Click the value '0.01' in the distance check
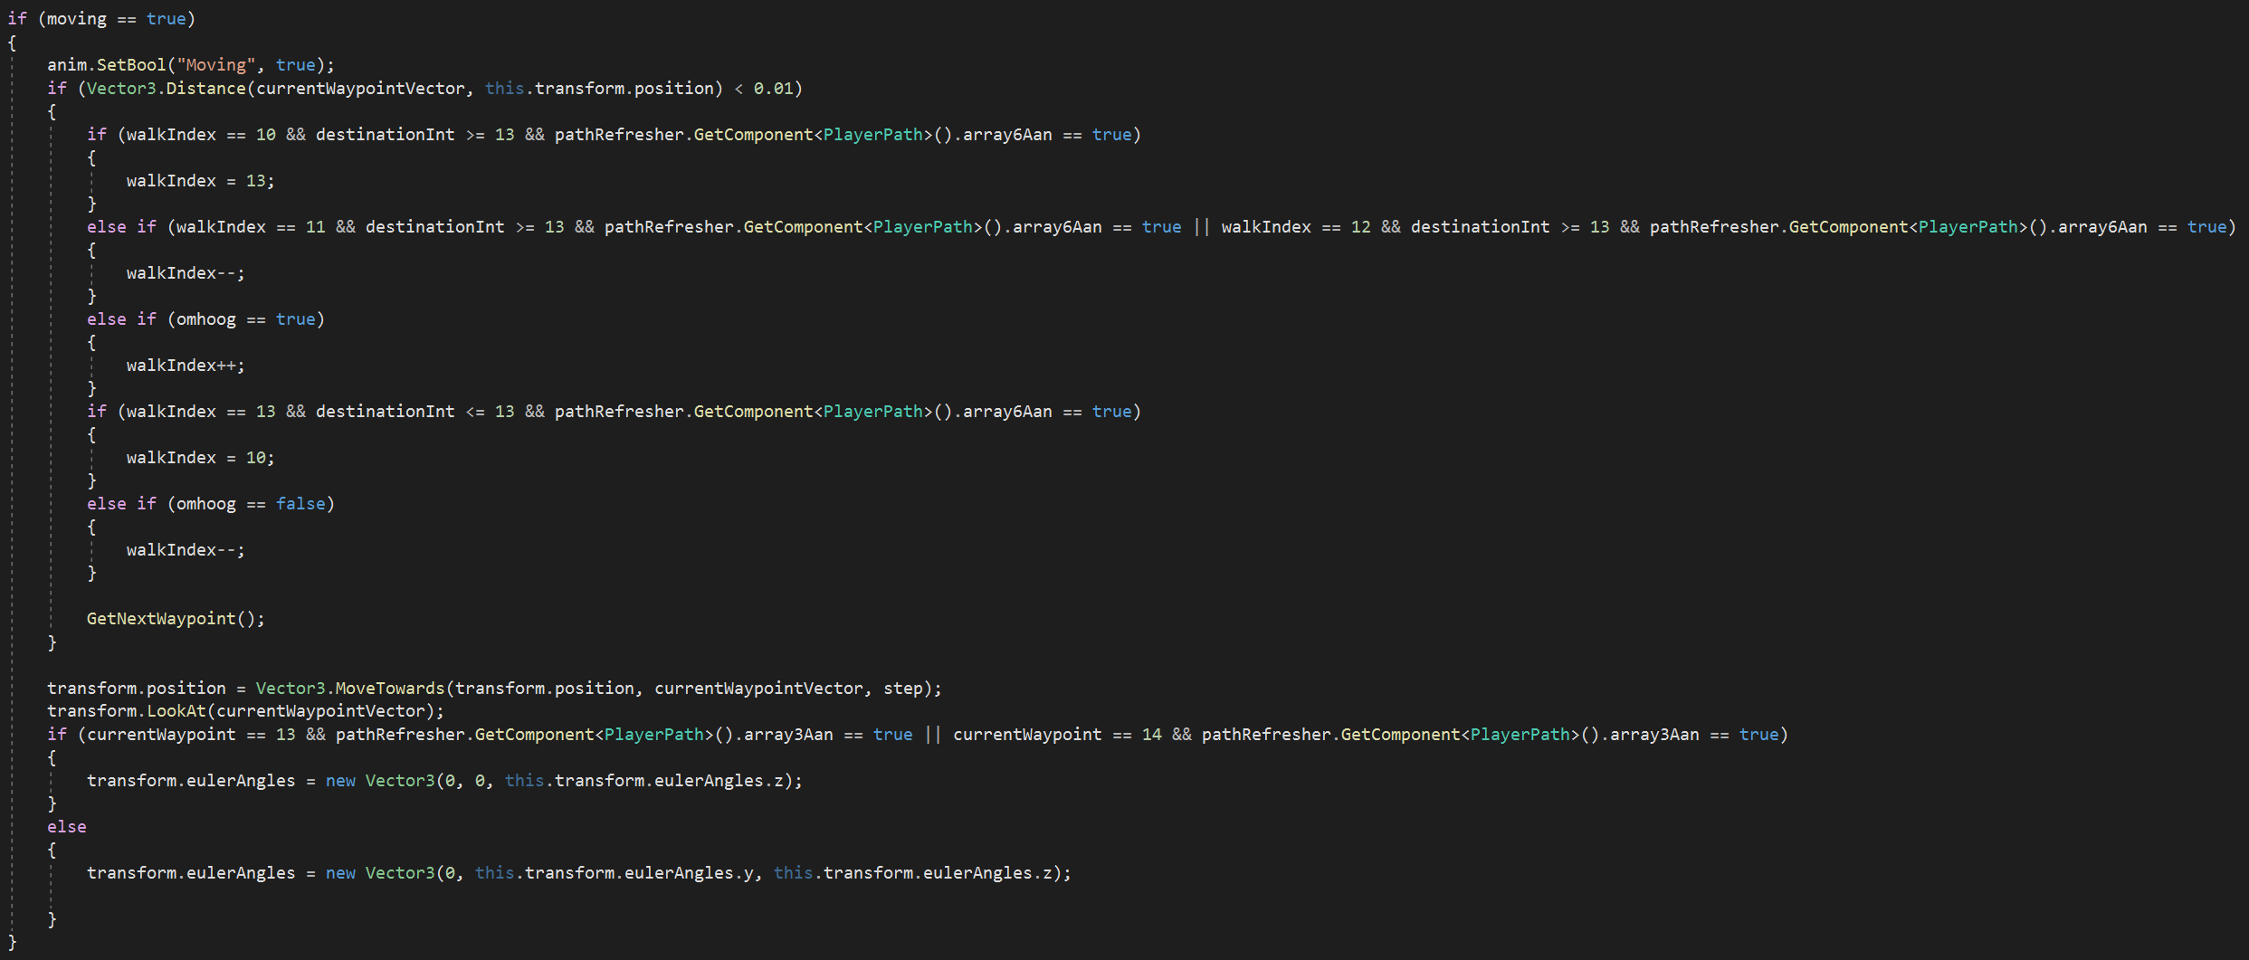This screenshot has height=960, width=2249. (773, 89)
